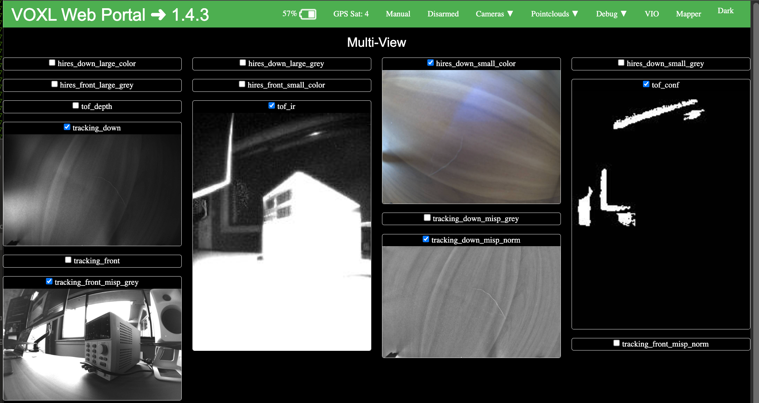Click the battery level icon
Viewport: 759px width, 403px height.
[308, 14]
